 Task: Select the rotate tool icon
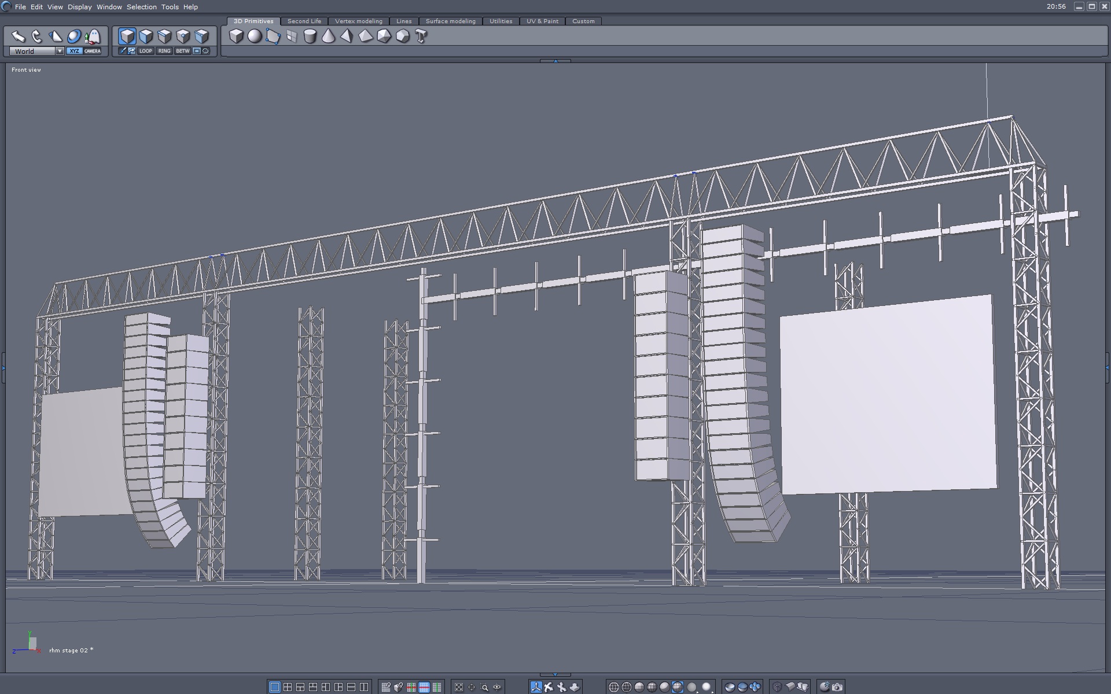(x=37, y=36)
